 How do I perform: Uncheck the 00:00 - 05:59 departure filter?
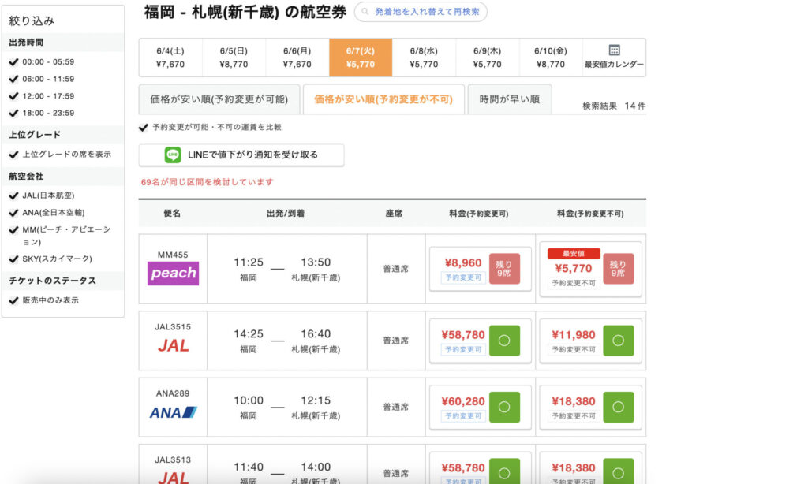pyautogui.click(x=14, y=61)
